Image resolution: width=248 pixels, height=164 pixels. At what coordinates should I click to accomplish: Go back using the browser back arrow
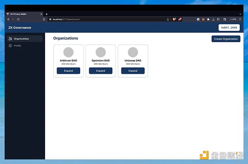tap(8, 19)
